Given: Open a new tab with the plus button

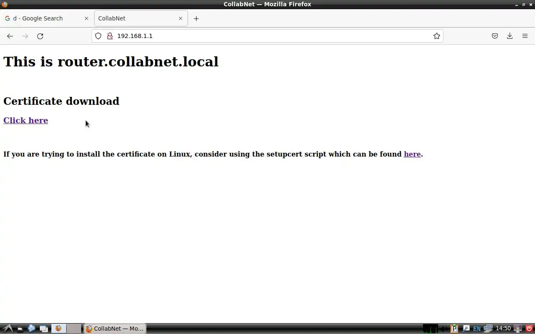Looking at the screenshot, I should tap(196, 18).
